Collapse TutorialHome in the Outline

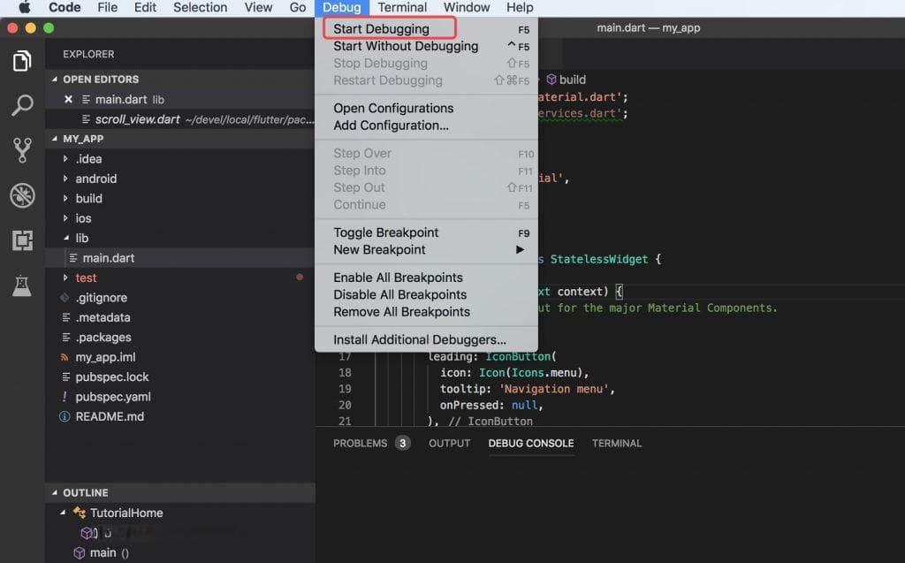pos(63,513)
